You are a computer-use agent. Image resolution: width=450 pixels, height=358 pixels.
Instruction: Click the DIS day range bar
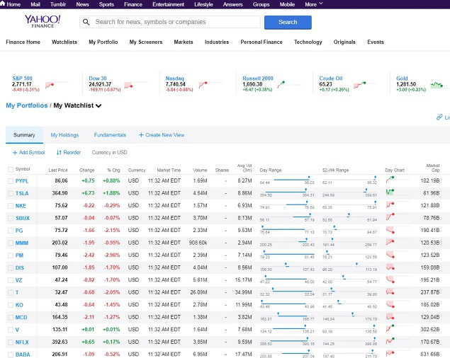pyautogui.click(x=287, y=267)
